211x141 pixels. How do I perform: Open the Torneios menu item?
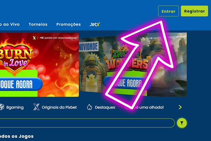pyautogui.click(x=38, y=24)
